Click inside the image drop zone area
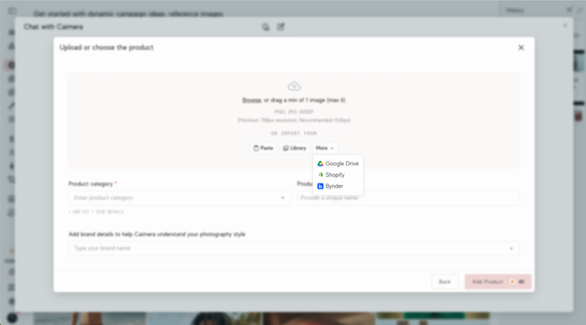The width and height of the screenshot is (586, 325). [x=294, y=120]
